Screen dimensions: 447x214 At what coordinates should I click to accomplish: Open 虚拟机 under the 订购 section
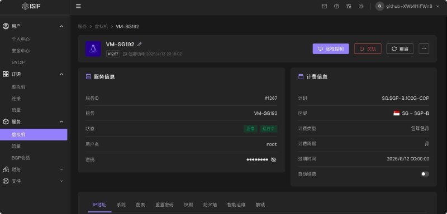[x=18, y=87]
